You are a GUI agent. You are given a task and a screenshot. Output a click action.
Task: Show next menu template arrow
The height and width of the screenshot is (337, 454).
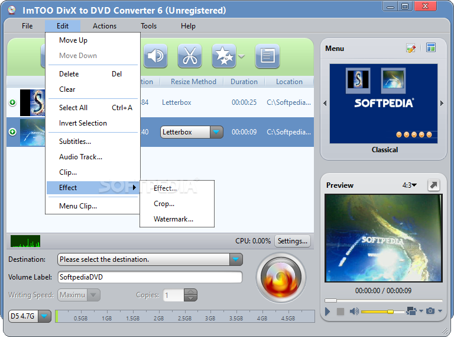tap(442, 103)
